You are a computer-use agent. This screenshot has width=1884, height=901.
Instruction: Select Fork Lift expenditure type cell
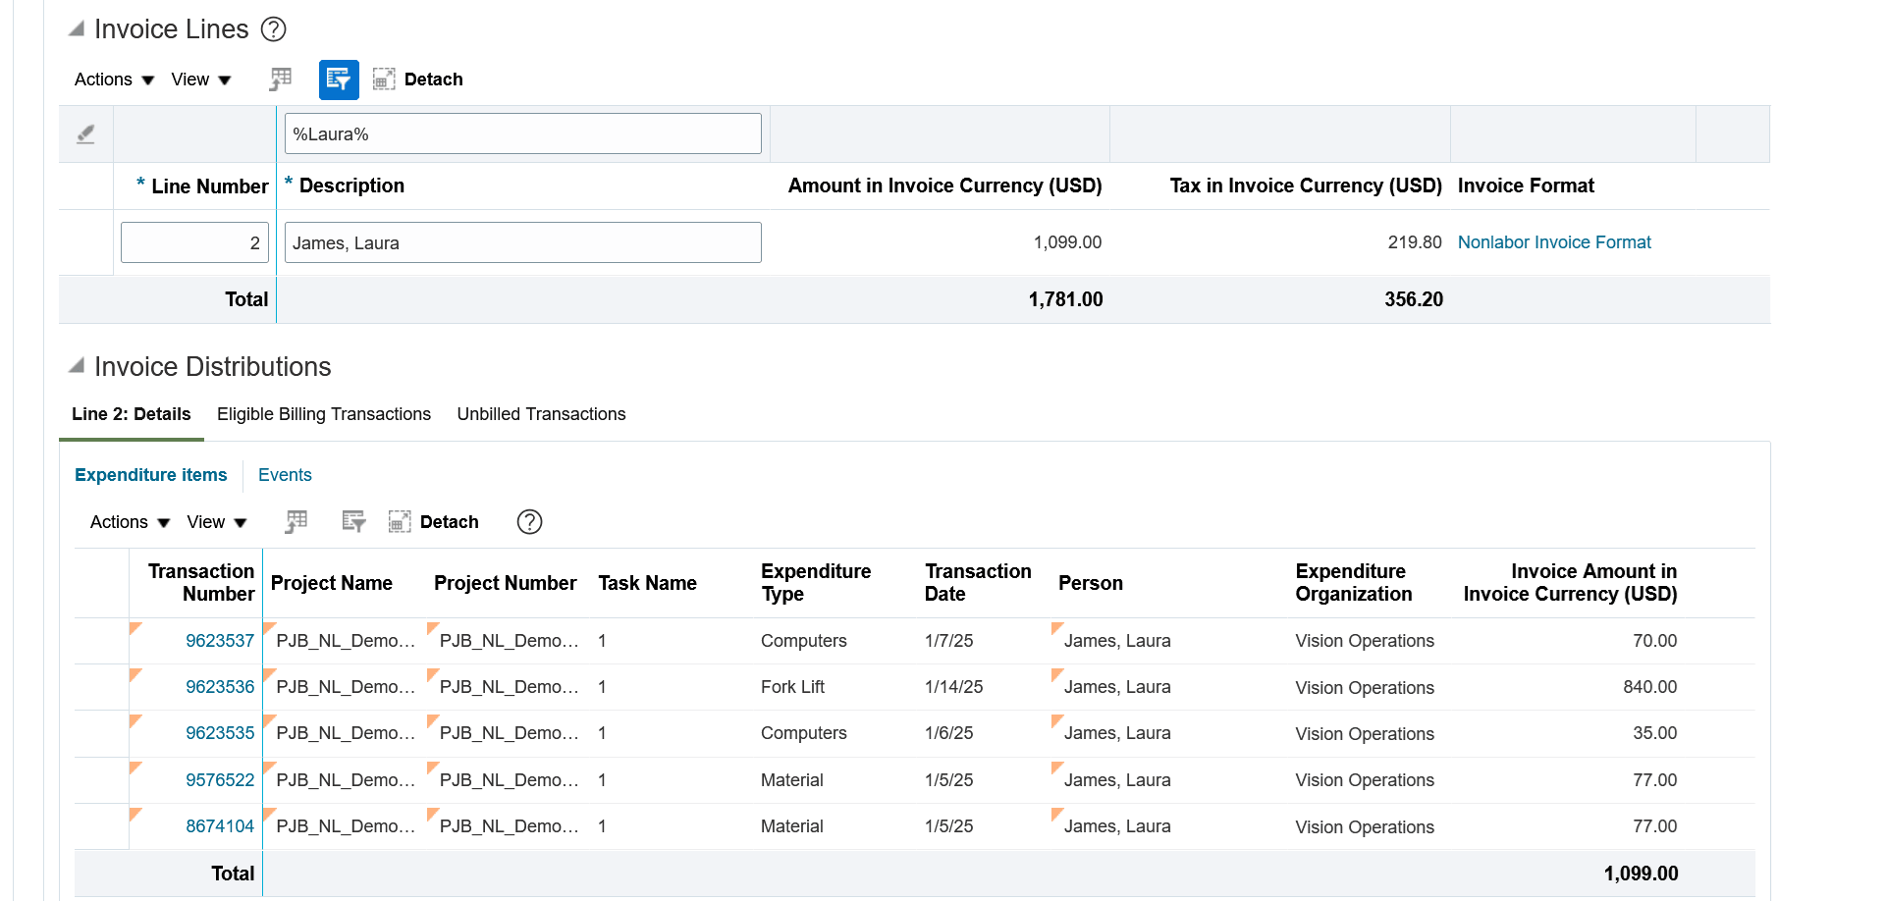click(792, 687)
